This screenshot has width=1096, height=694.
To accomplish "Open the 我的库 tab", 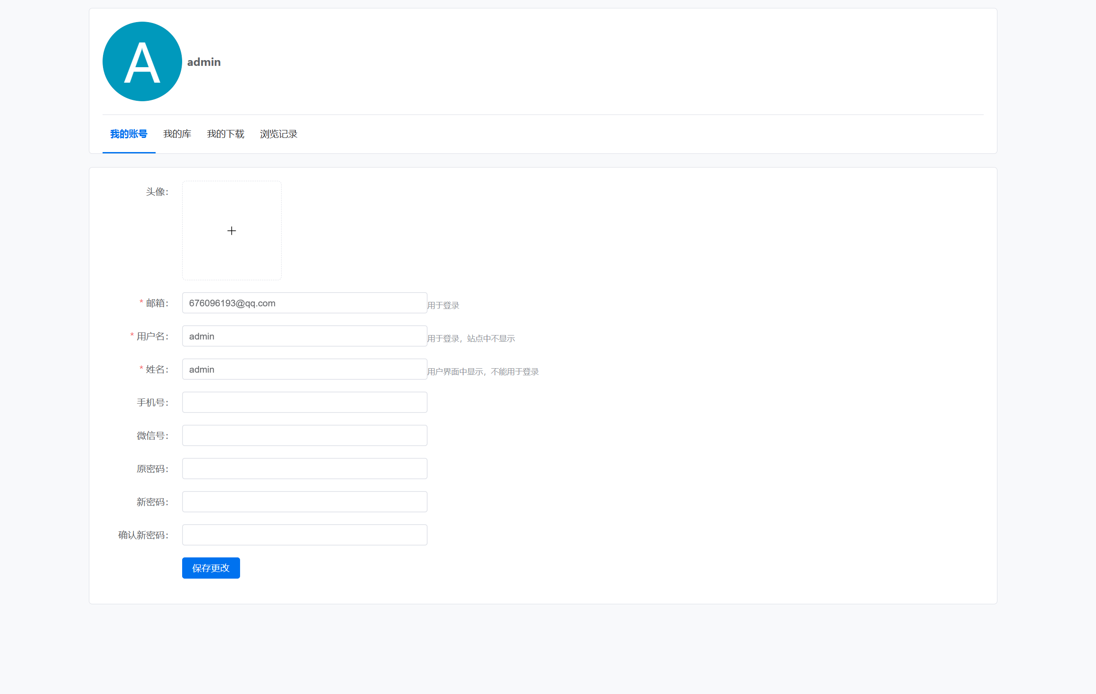I will (177, 134).
